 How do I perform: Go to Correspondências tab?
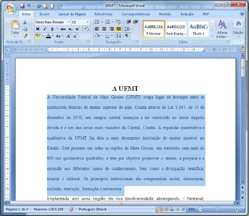[136, 14]
